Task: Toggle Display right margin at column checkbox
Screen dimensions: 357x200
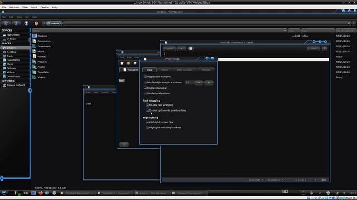Action: (145, 82)
